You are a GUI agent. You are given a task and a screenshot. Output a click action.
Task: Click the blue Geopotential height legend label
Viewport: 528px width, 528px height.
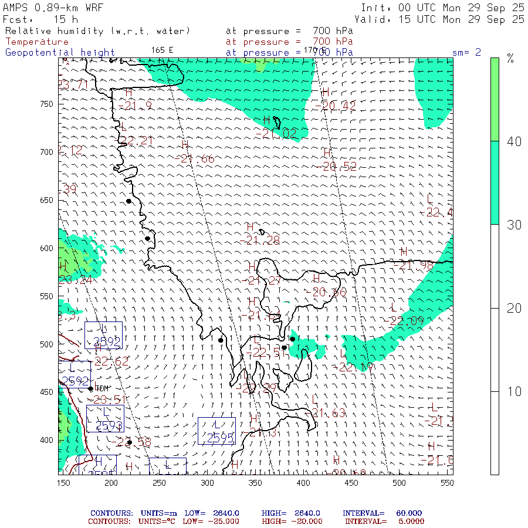tap(60, 52)
